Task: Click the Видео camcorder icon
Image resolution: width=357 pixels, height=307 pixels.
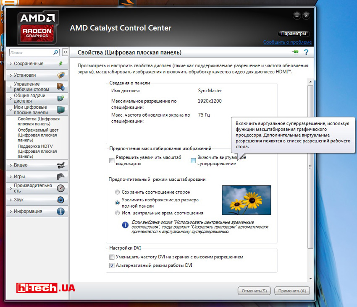Action: (60, 165)
